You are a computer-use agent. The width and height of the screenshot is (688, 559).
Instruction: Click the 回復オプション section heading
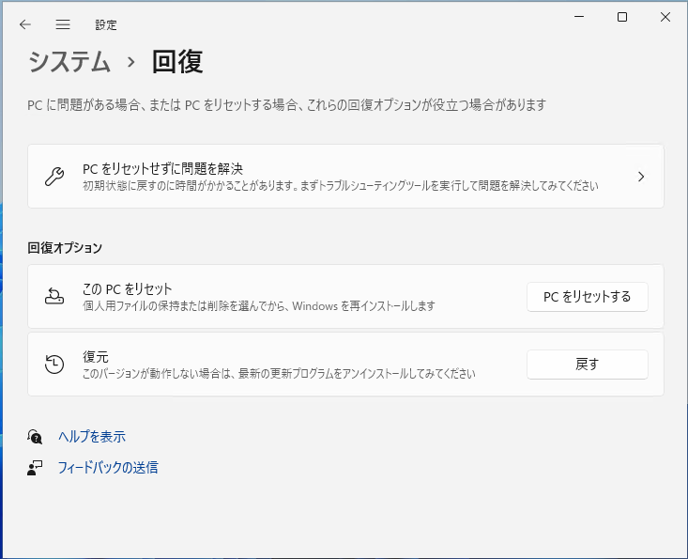tap(65, 248)
